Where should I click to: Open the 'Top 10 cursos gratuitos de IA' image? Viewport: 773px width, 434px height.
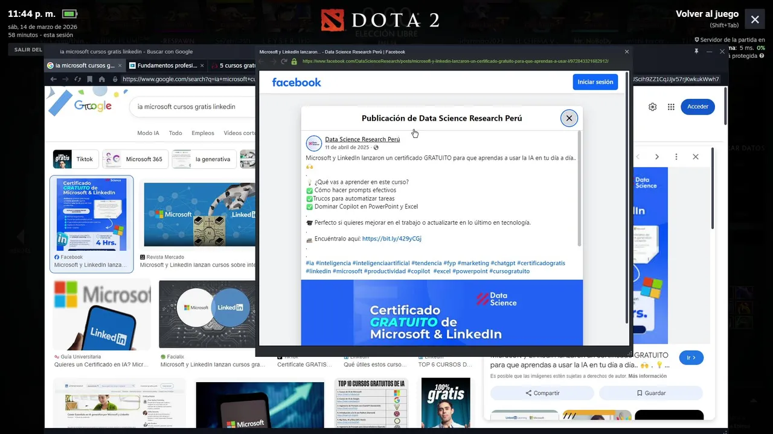coord(371,403)
